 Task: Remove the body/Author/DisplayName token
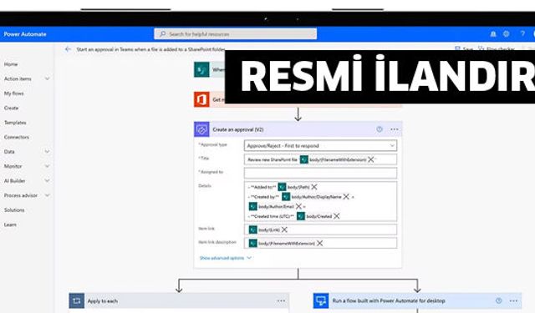pyautogui.click(x=346, y=196)
